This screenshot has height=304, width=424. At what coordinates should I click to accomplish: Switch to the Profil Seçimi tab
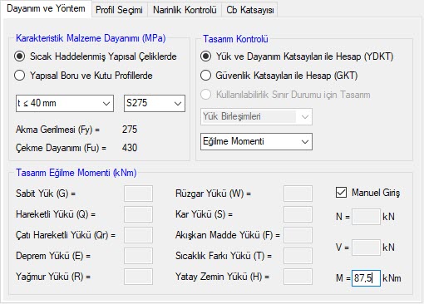pos(119,10)
